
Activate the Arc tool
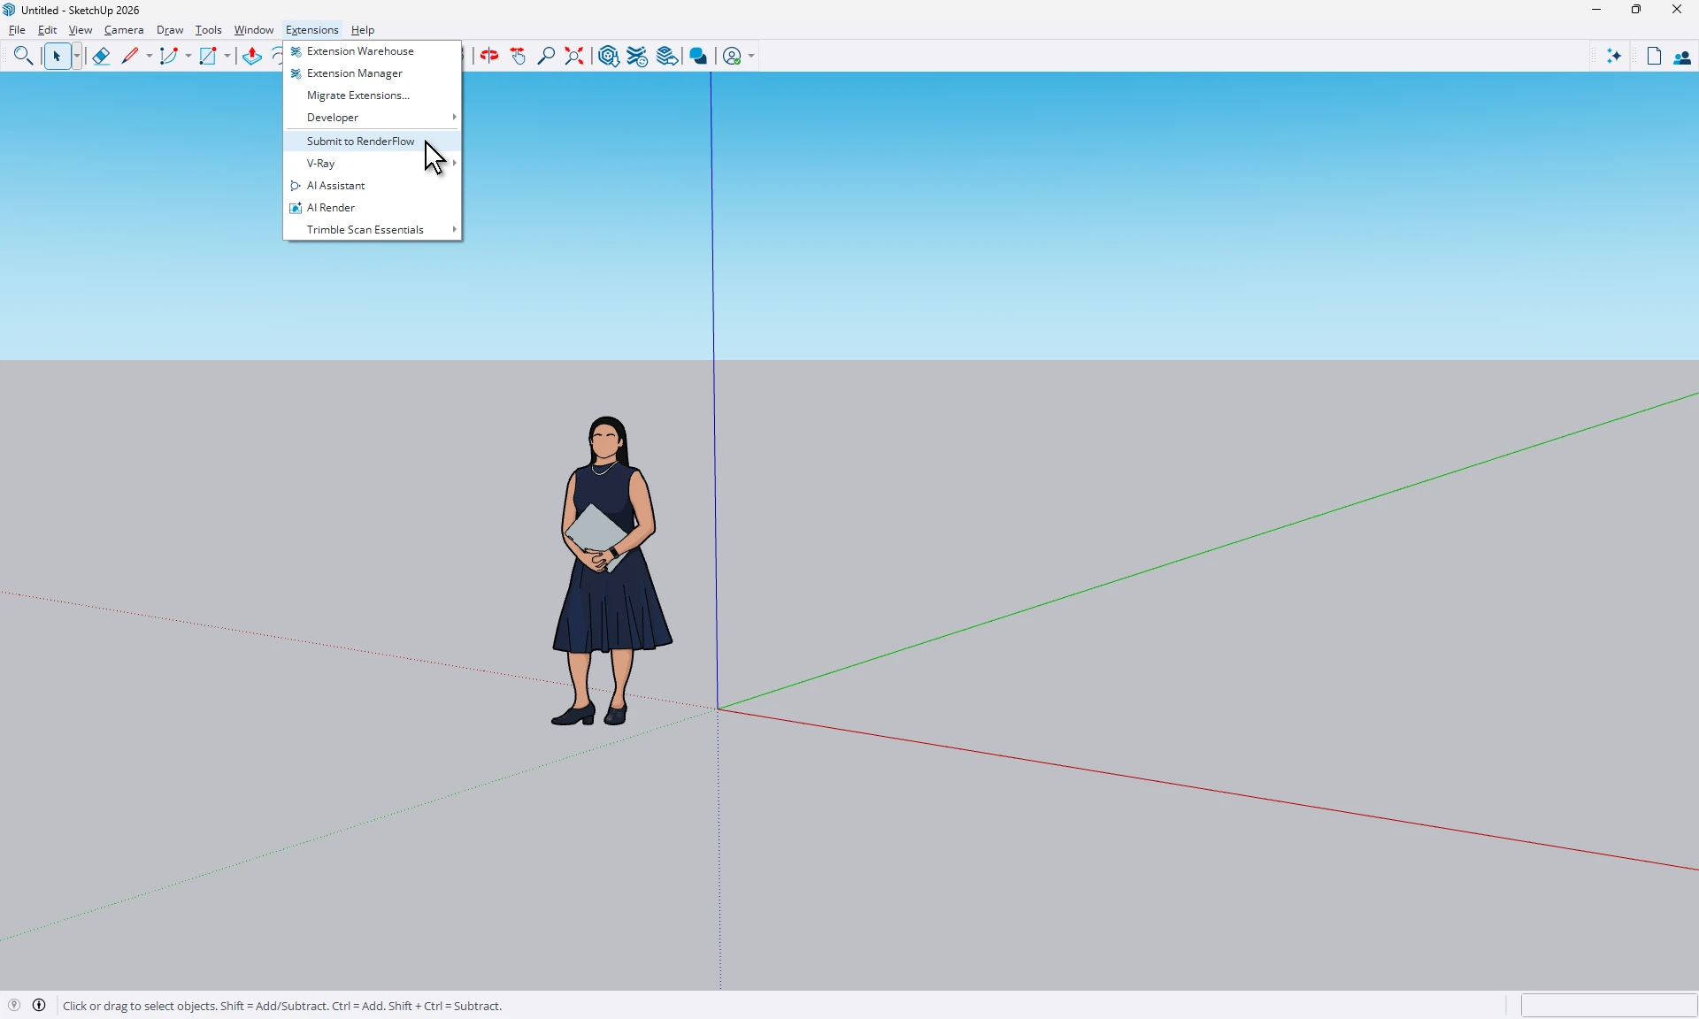[x=170, y=57]
